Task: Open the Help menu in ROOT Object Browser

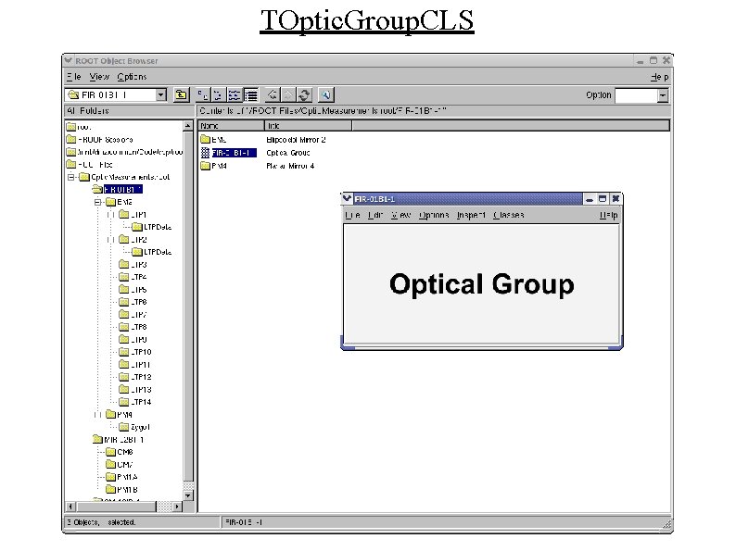Action: (x=659, y=77)
